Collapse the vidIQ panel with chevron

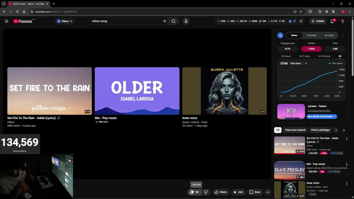(x=343, y=35)
